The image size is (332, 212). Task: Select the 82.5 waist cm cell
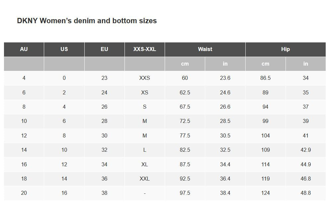[185, 150]
